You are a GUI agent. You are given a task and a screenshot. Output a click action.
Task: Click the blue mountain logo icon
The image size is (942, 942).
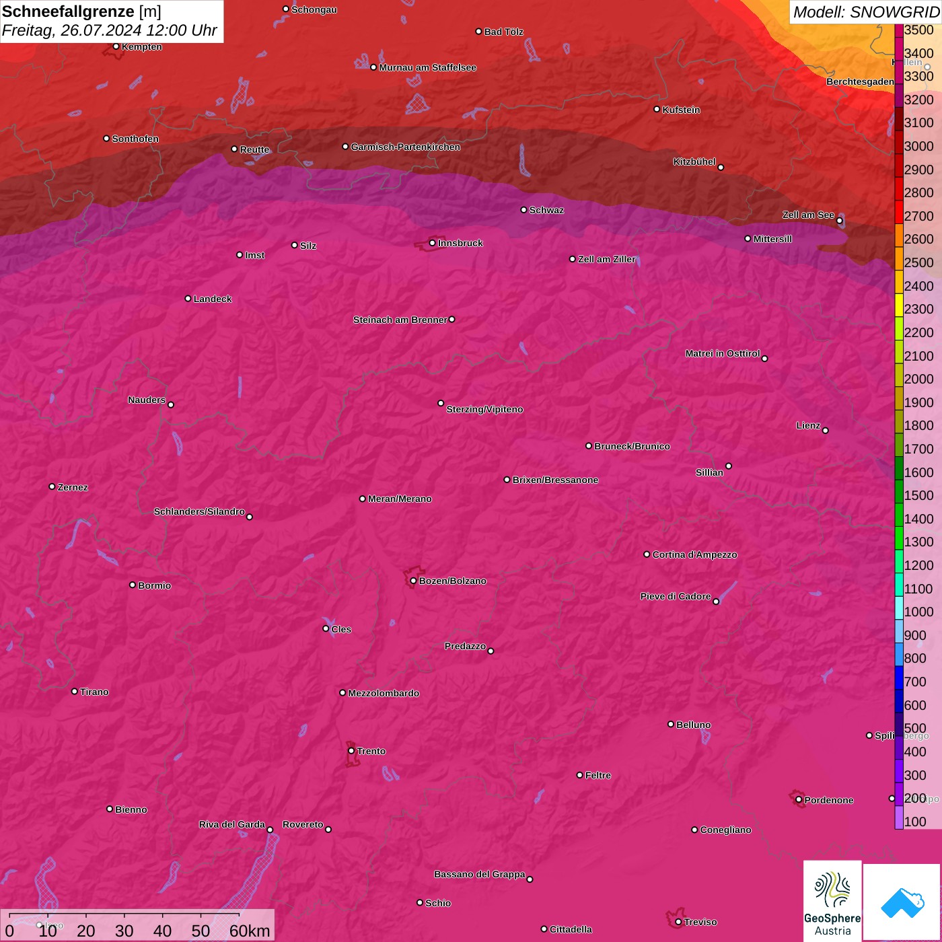[902, 902]
